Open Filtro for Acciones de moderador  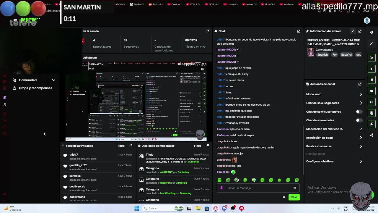[198, 146]
